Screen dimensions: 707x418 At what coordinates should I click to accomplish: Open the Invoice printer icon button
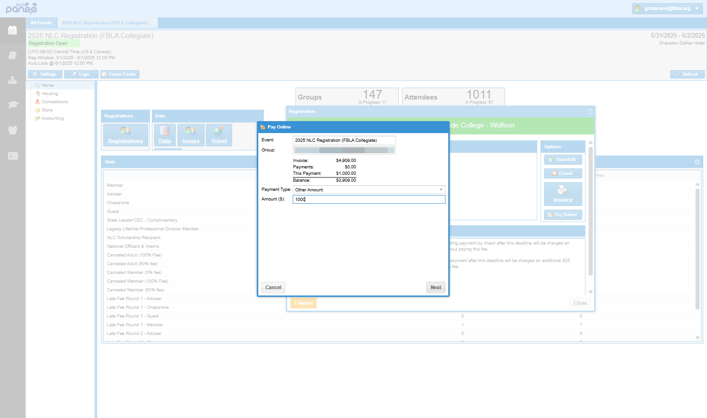(x=563, y=194)
